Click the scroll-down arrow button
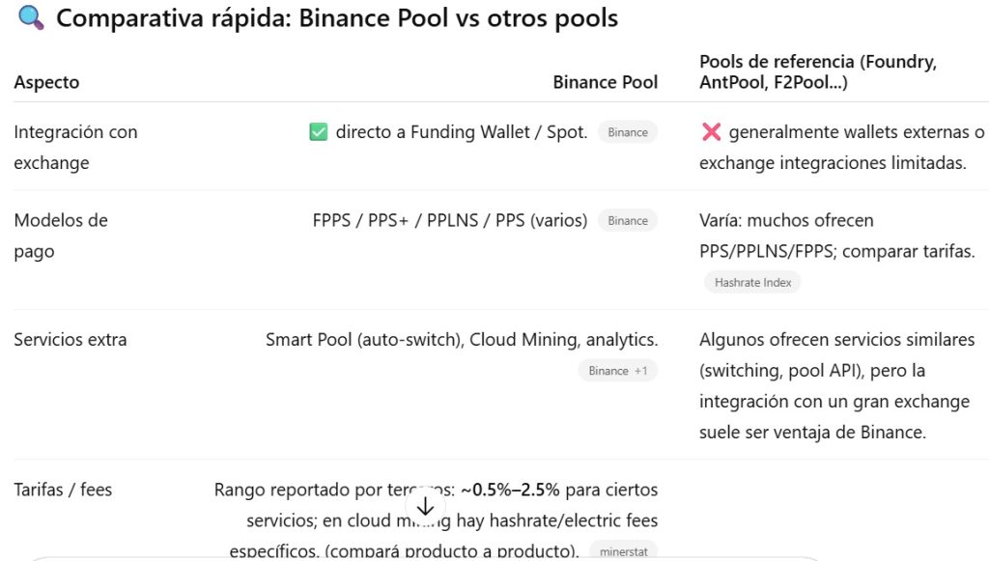 pos(425,507)
